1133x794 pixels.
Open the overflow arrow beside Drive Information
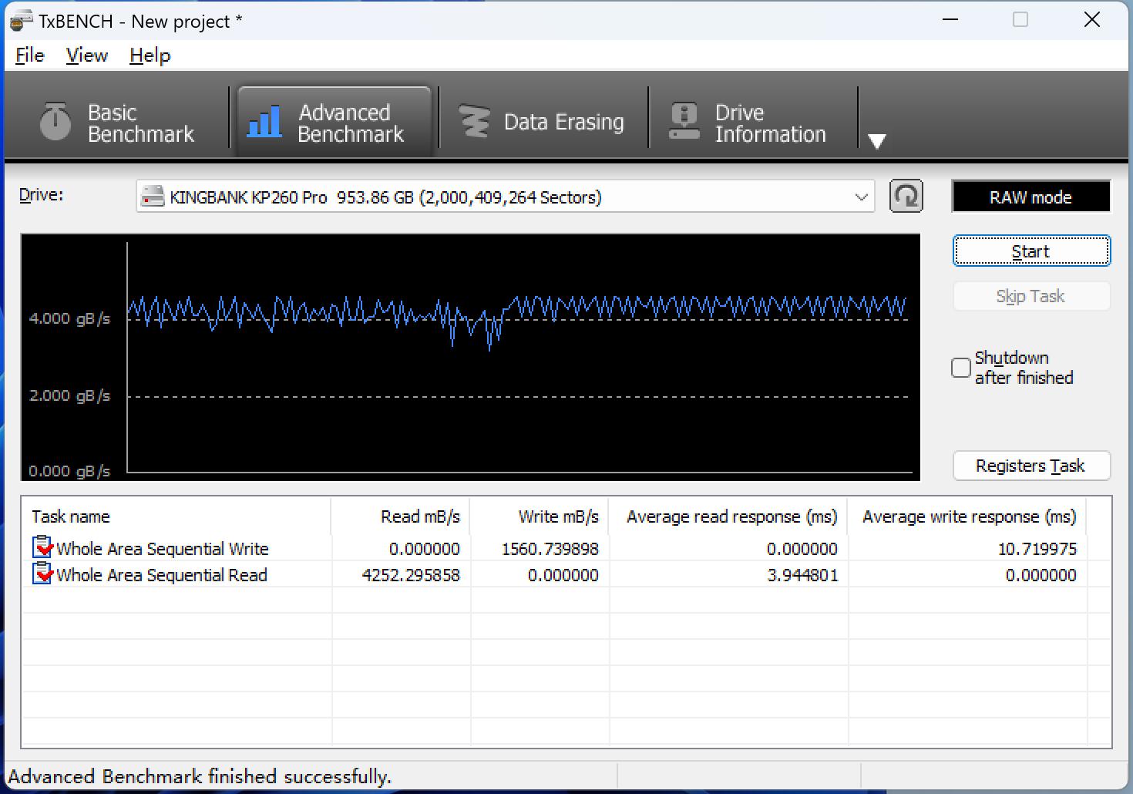[x=877, y=141]
